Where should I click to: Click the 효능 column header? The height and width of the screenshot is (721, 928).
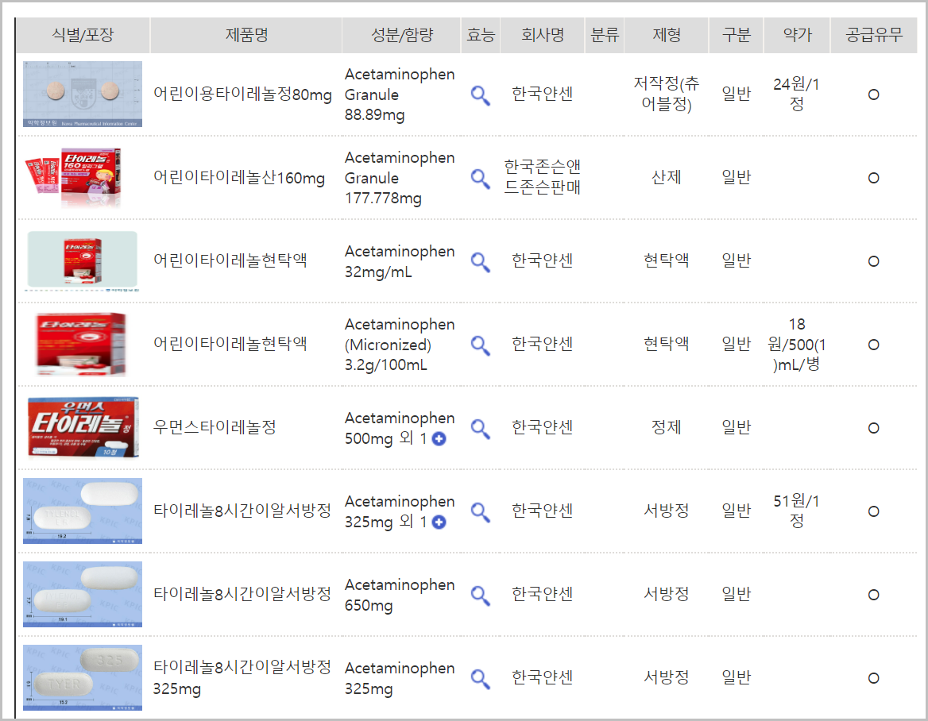tap(481, 35)
